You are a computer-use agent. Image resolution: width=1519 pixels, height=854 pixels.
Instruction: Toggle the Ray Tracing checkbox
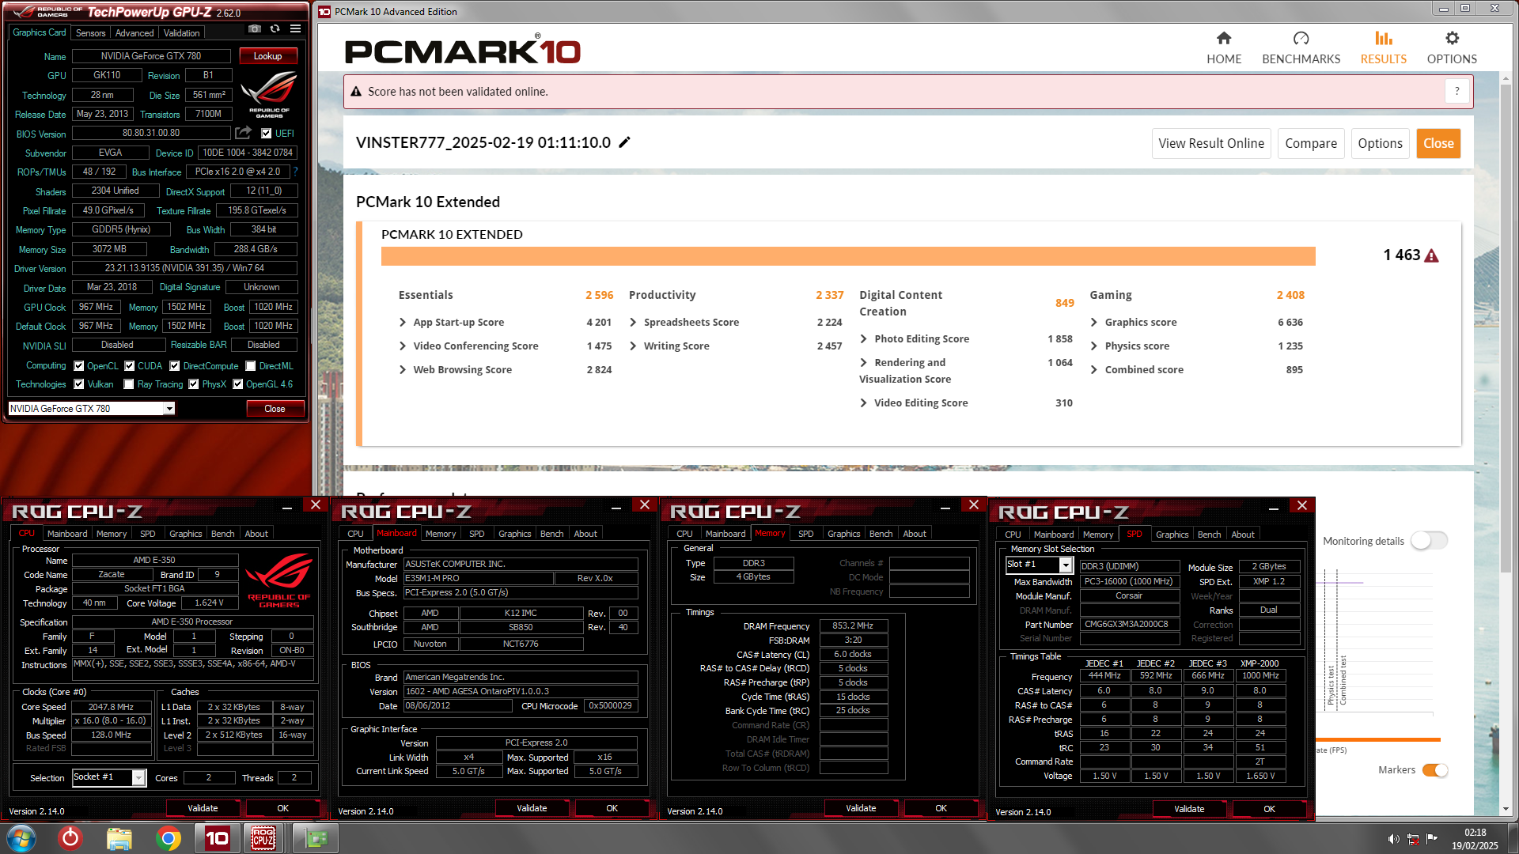128,384
